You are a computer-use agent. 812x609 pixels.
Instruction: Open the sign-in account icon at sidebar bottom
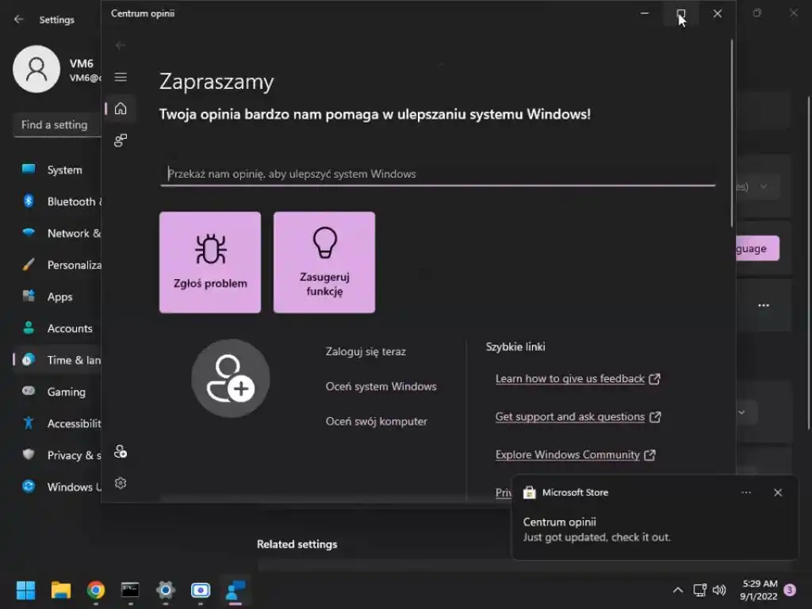(121, 451)
